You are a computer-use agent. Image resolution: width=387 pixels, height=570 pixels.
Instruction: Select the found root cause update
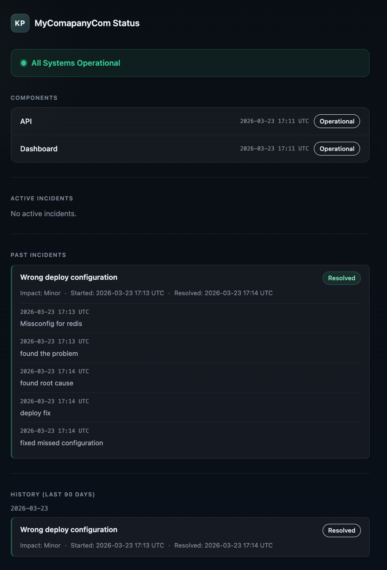pyautogui.click(x=47, y=383)
